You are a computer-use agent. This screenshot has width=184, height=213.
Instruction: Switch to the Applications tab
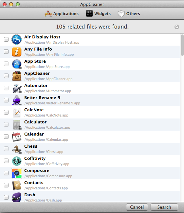point(62,13)
